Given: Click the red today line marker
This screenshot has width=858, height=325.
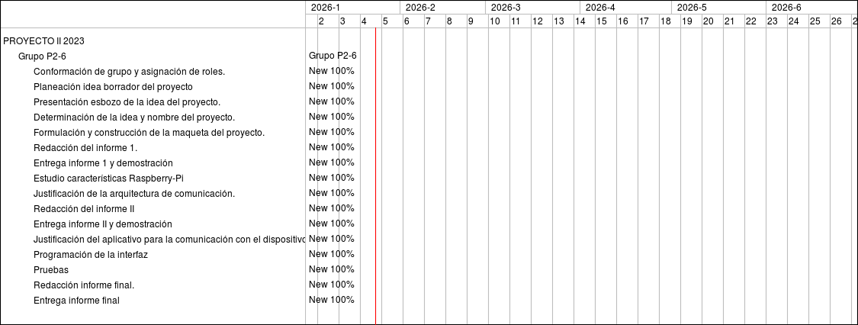Looking at the screenshot, I should point(375,175).
